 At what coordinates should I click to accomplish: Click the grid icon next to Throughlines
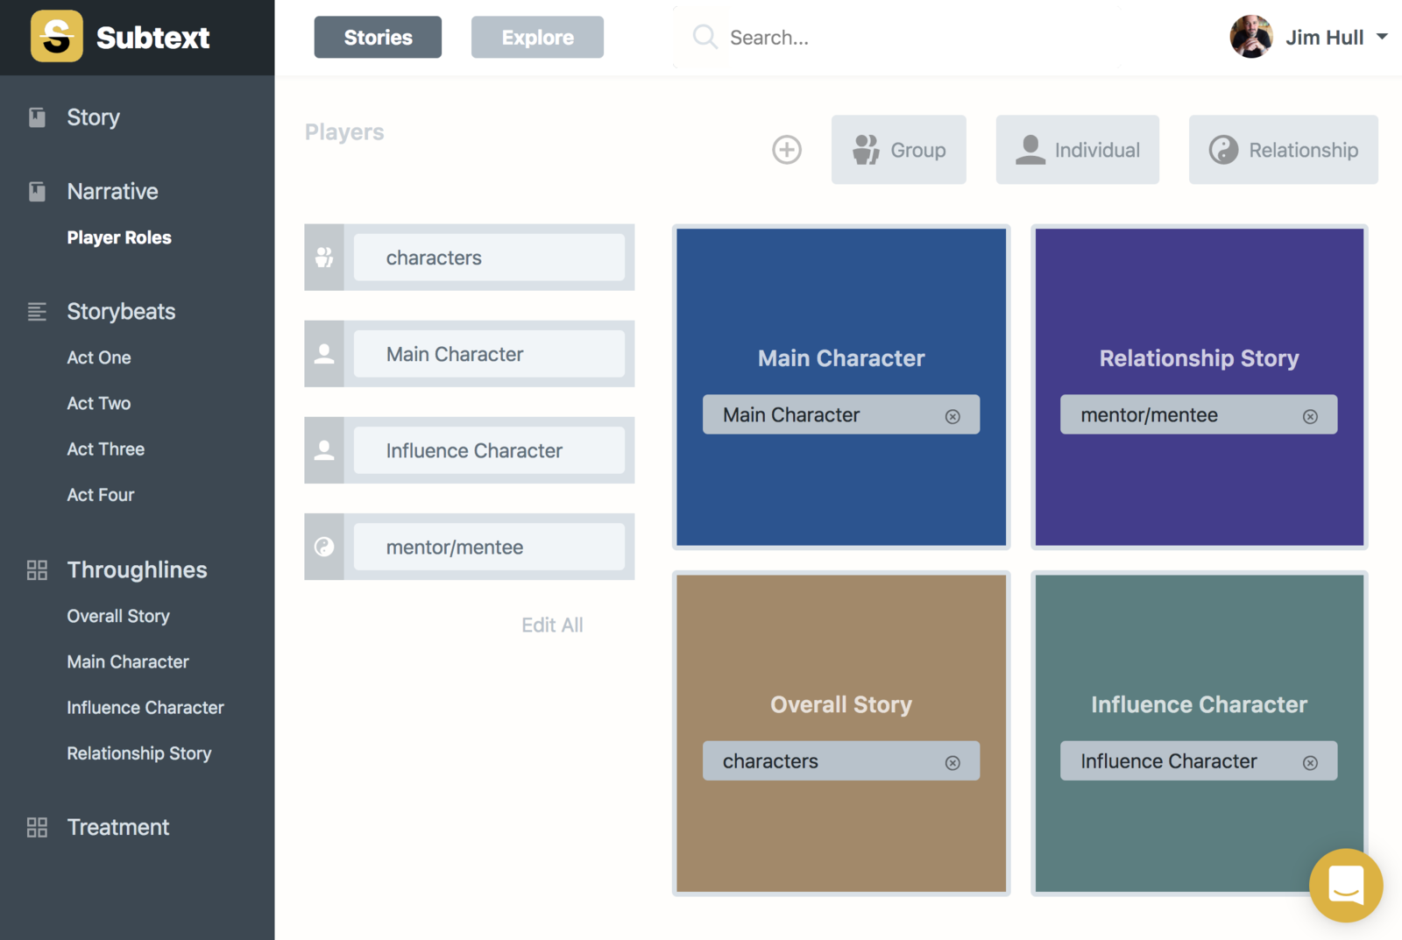(37, 570)
